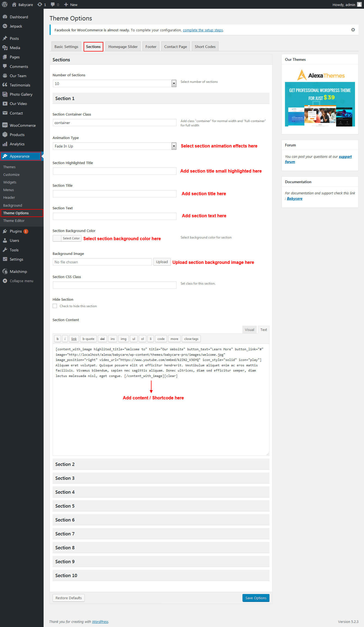This screenshot has height=627, width=364.
Task: Expand the Section 5 panel
Action: click(161, 506)
